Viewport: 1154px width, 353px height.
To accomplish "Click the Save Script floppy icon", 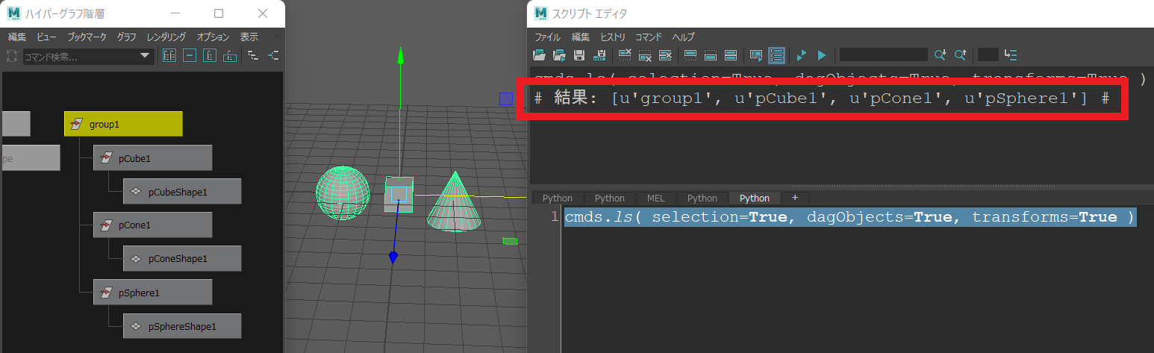I will (x=578, y=54).
